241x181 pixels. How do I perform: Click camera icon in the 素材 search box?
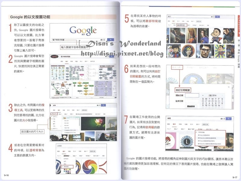point(98,105)
